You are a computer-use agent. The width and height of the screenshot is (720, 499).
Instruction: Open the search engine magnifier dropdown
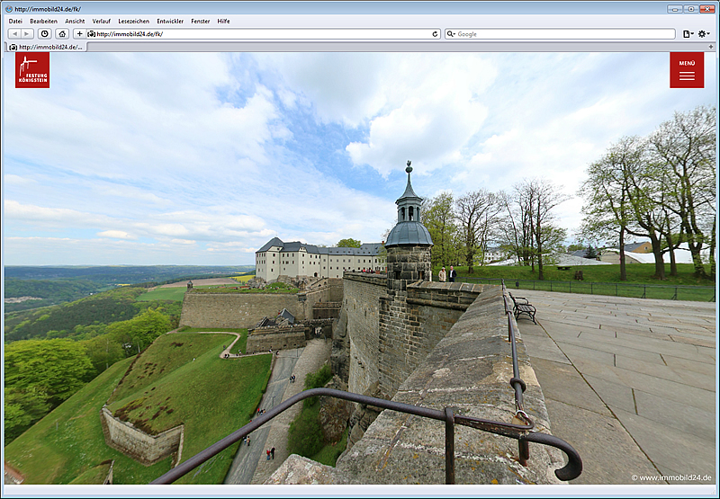pos(451,34)
